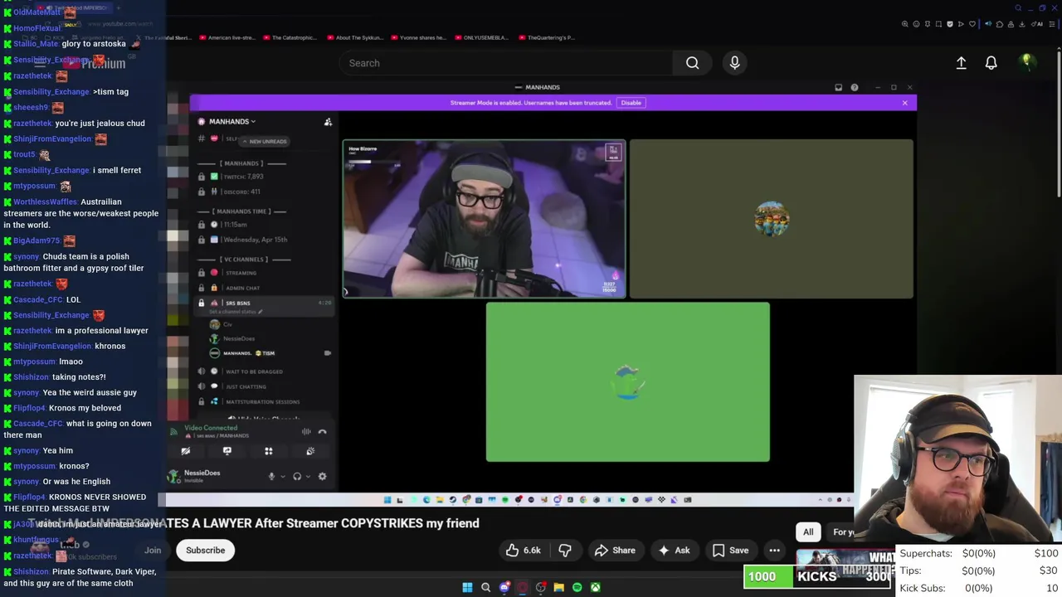Mute the Discord microphone
This screenshot has width=1062, height=597.
click(x=271, y=476)
